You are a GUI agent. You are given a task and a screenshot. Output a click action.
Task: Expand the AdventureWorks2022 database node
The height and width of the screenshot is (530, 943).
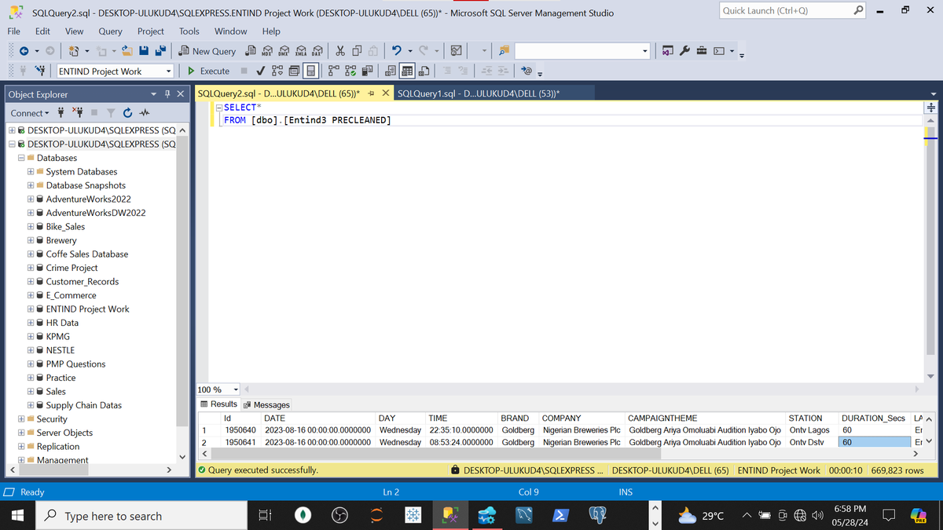tap(31, 199)
